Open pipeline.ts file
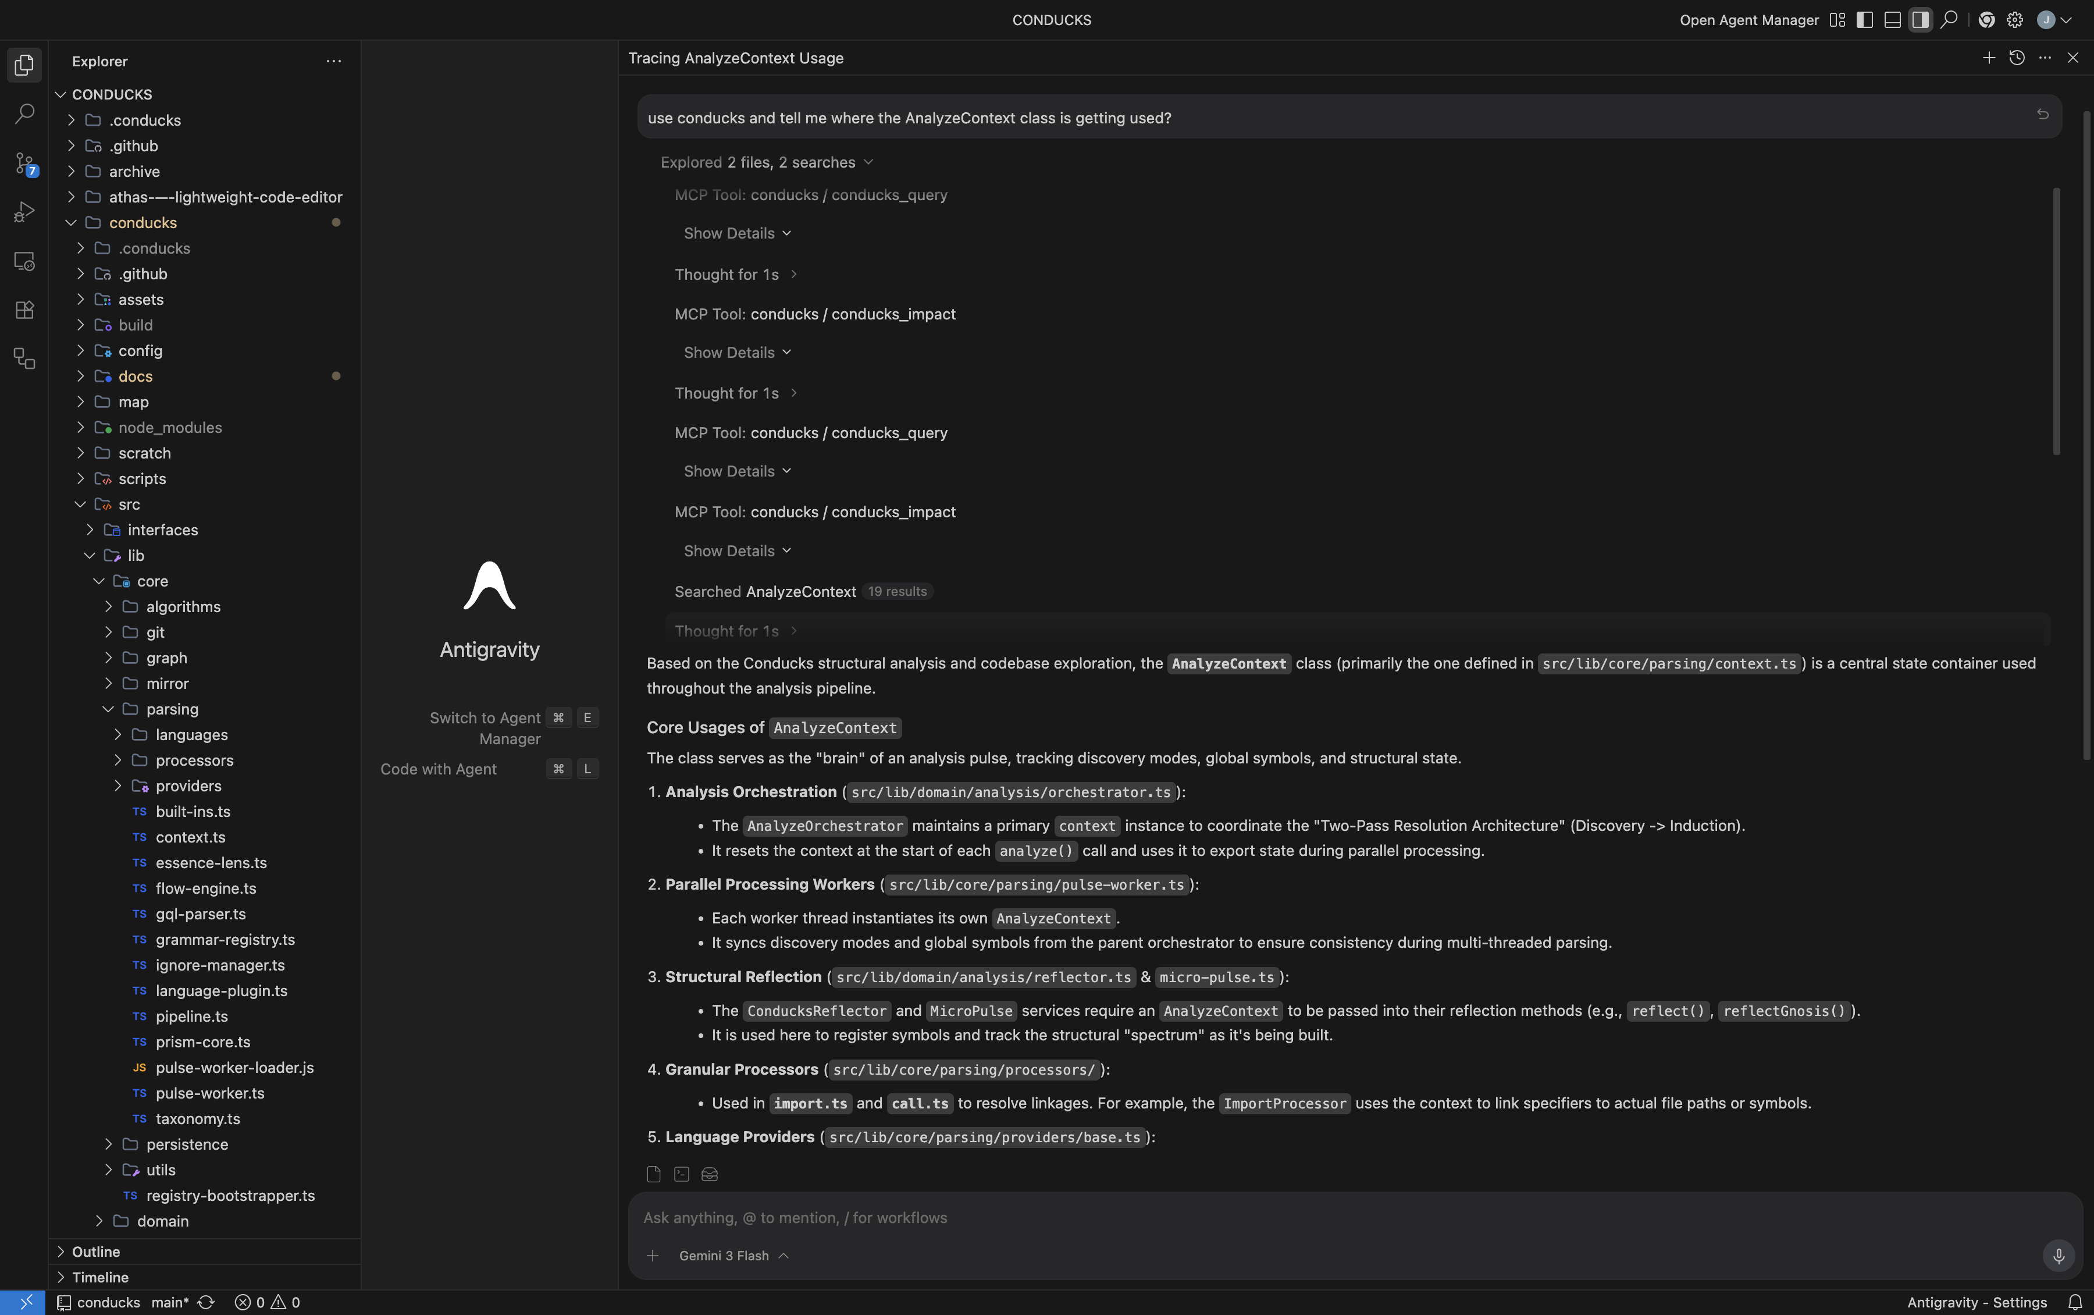 click(x=191, y=1016)
